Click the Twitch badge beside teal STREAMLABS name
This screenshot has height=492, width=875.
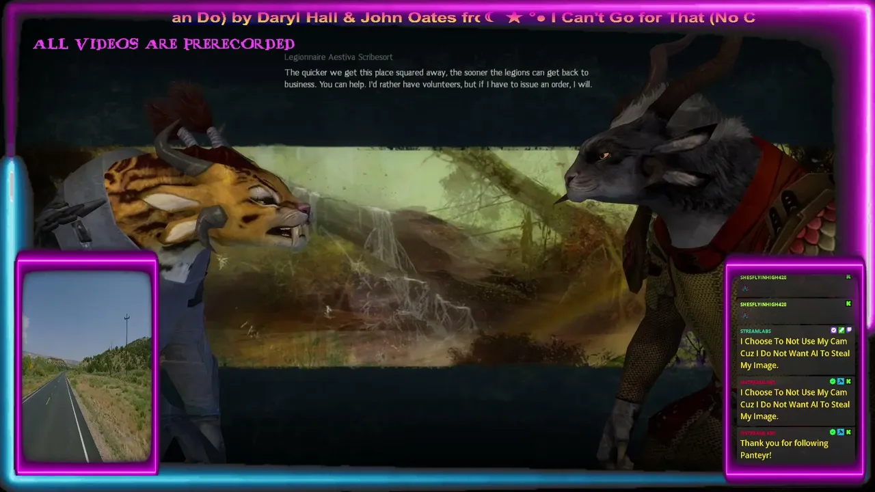[x=849, y=330]
